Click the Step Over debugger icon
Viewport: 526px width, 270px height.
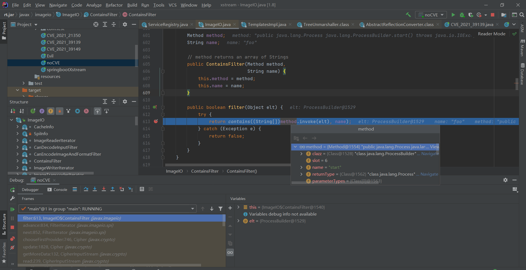click(86, 189)
